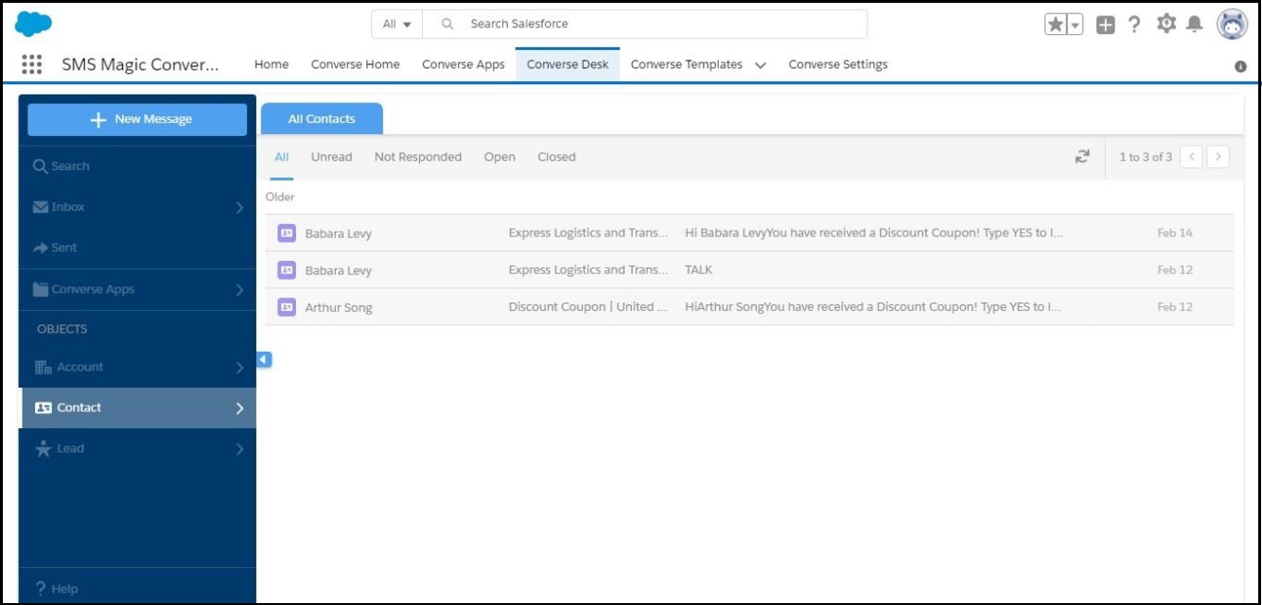1262x605 pixels.
Task: Open the 'TALK' message text
Action: click(698, 269)
